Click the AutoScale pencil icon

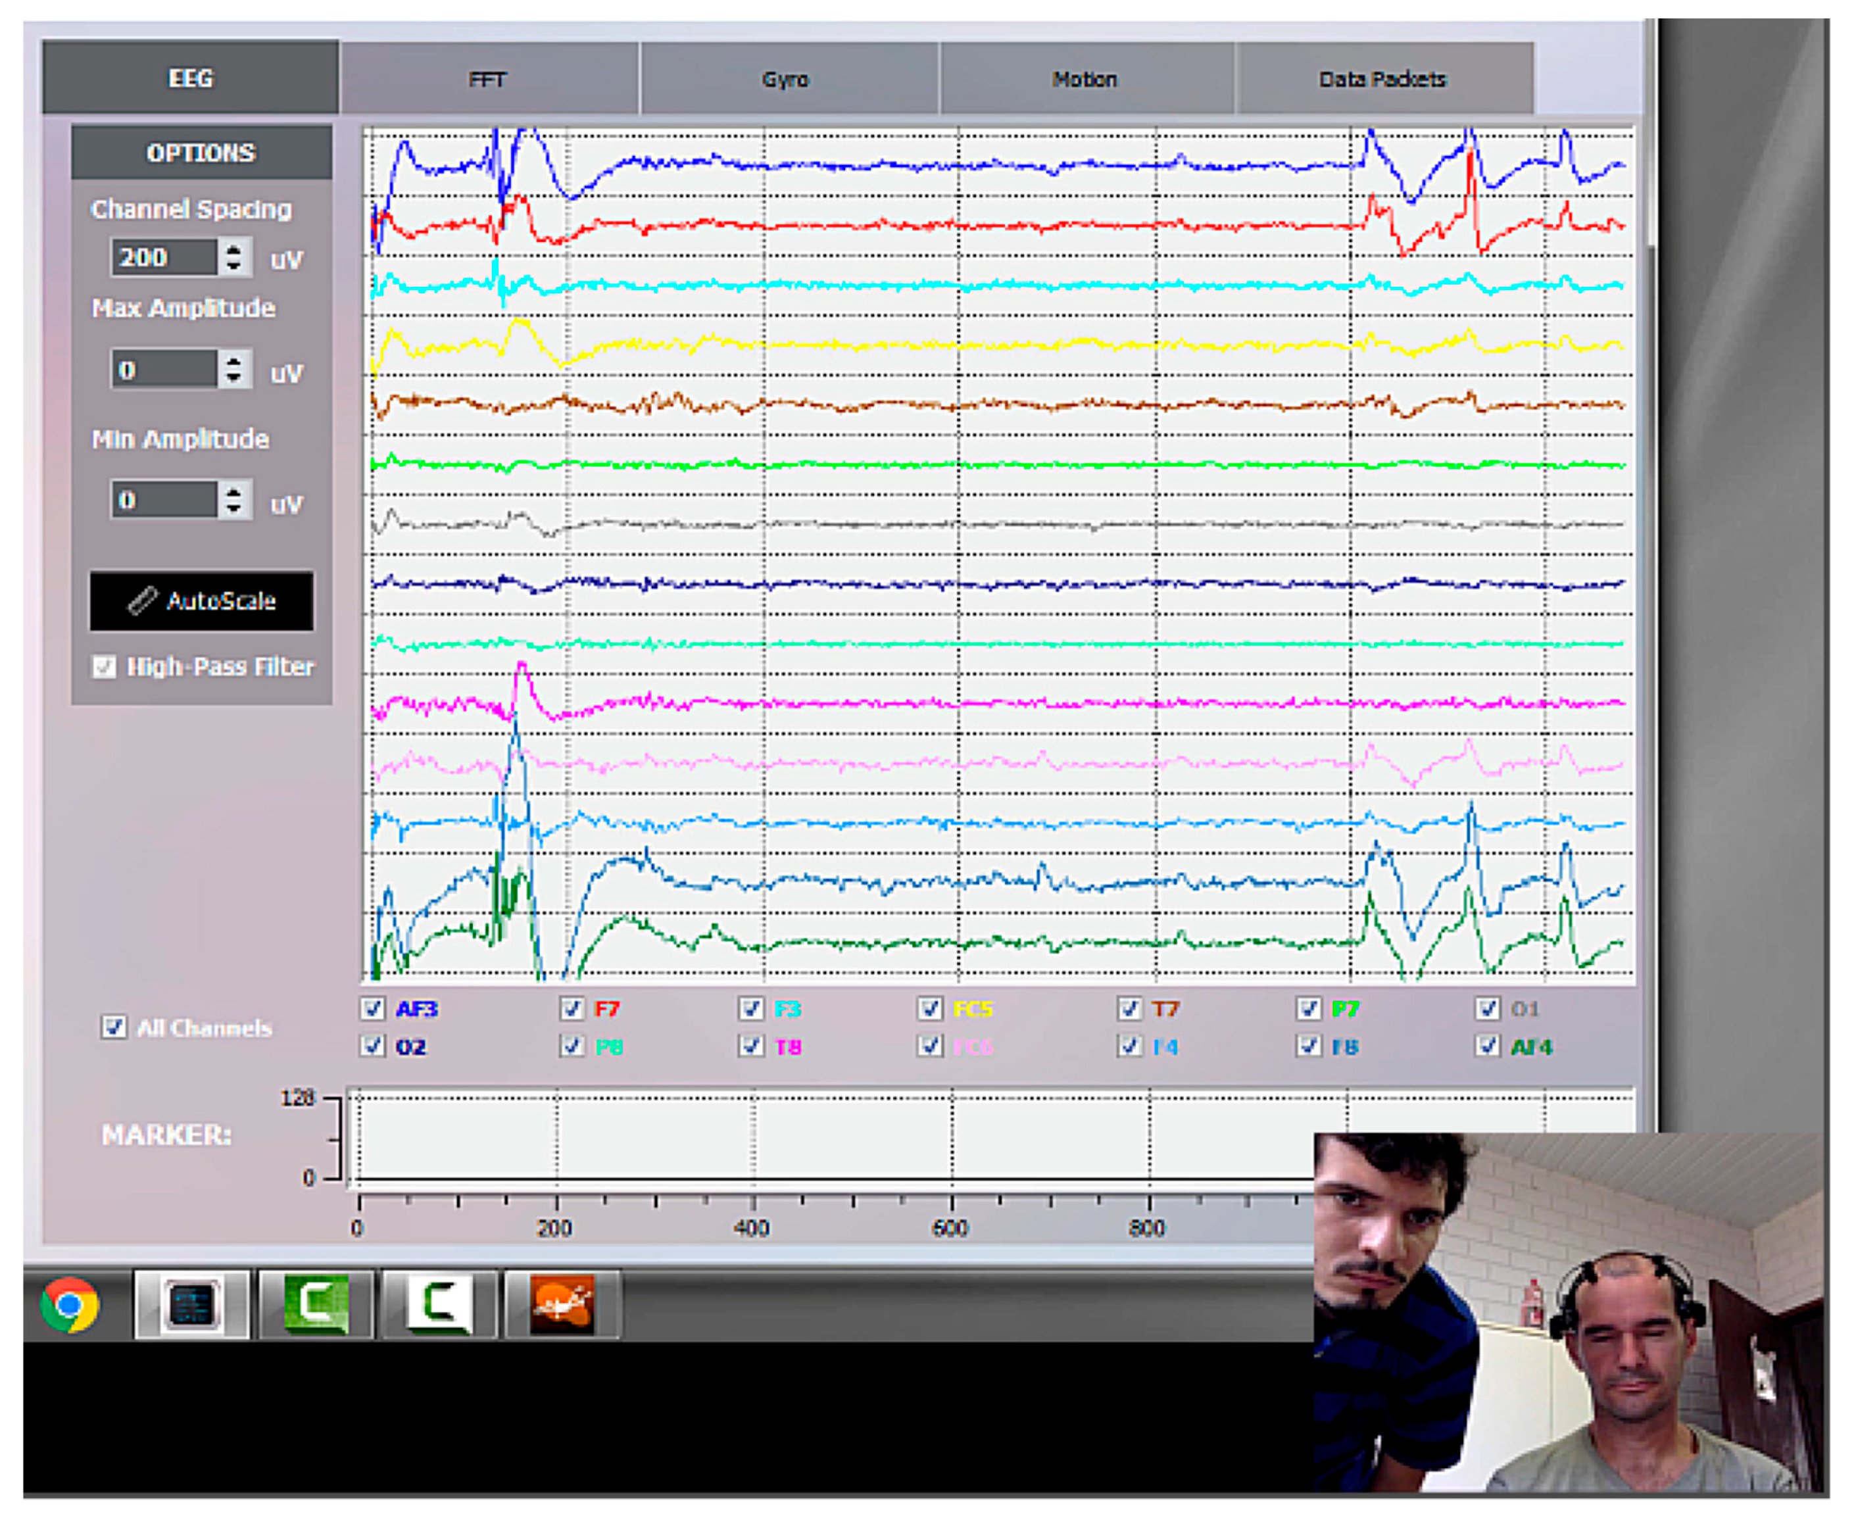point(143,601)
